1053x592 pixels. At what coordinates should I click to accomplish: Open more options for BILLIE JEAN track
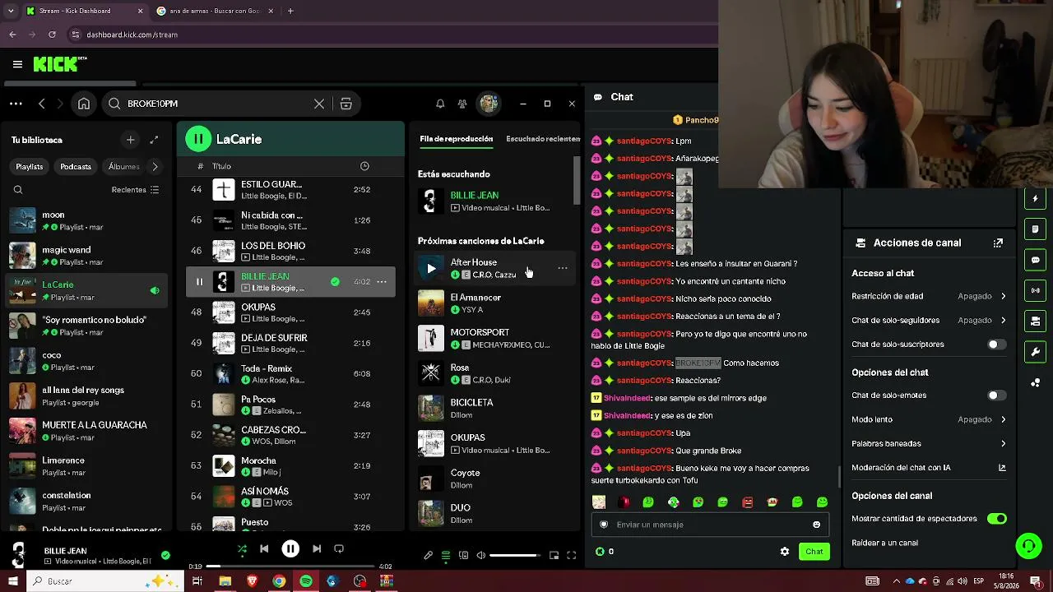coord(382,282)
